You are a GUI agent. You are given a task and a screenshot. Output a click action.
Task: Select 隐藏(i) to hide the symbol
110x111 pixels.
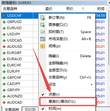67,56
